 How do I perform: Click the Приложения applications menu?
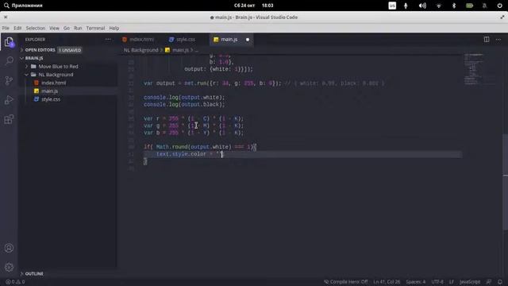pyautogui.click(x=27, y=6)
